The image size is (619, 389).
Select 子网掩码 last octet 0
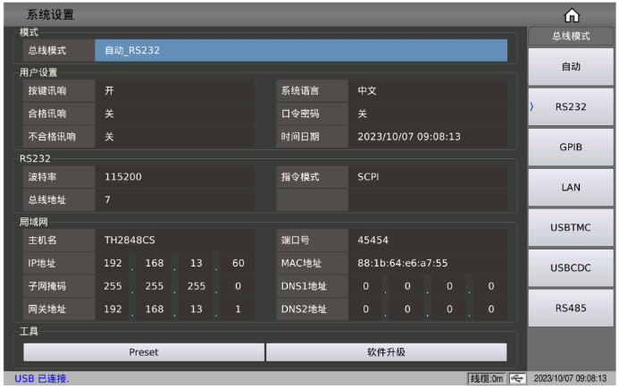238,286
